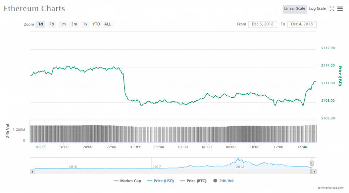The height and width of the screenshot is (193, 349).
Task: Click the navigator right scroll arrow
Action: click(x=314, y=172)
